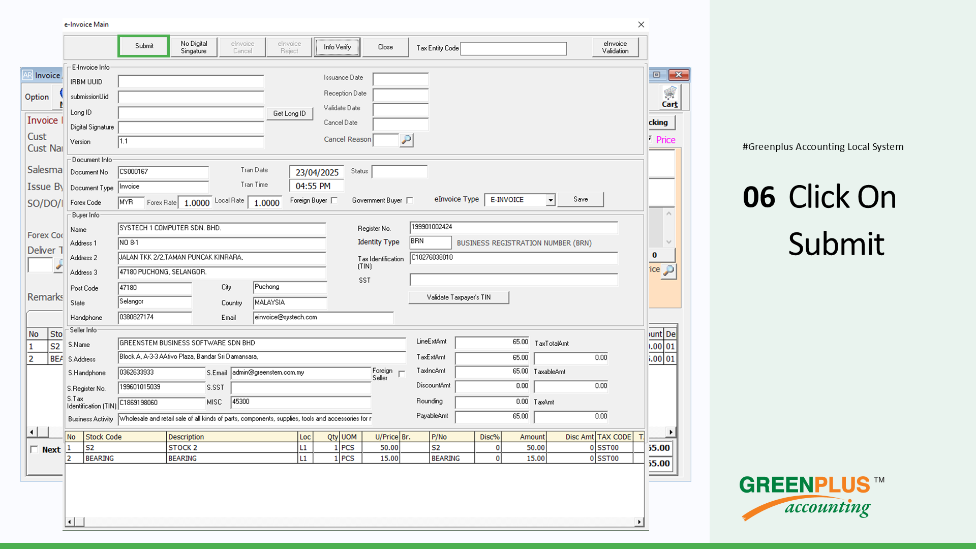Click Identity Type field BRN
This screenshot has width=976, height=549.
pyautogui.click(x=430, y=242)
